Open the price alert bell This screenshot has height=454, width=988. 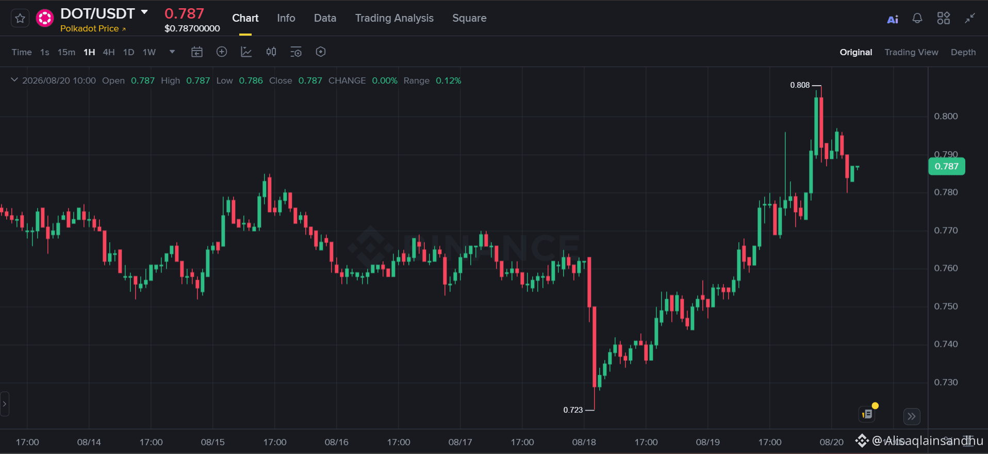tap(917, 19)
